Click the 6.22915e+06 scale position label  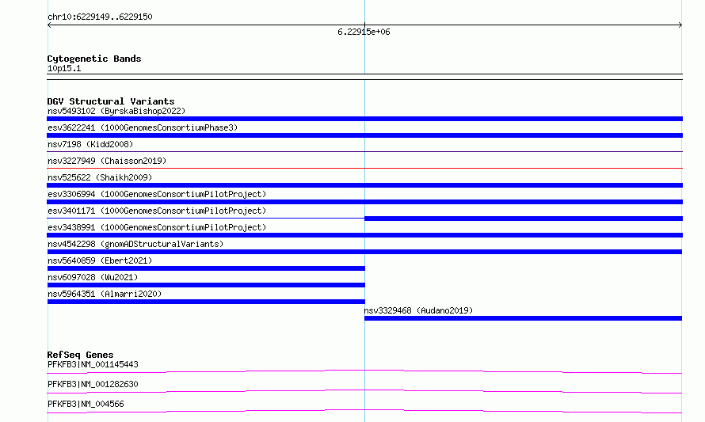364,32
